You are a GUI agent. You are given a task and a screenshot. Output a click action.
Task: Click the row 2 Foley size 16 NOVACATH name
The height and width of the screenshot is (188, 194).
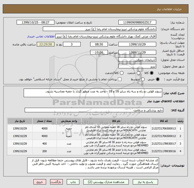tap(116, 136)
